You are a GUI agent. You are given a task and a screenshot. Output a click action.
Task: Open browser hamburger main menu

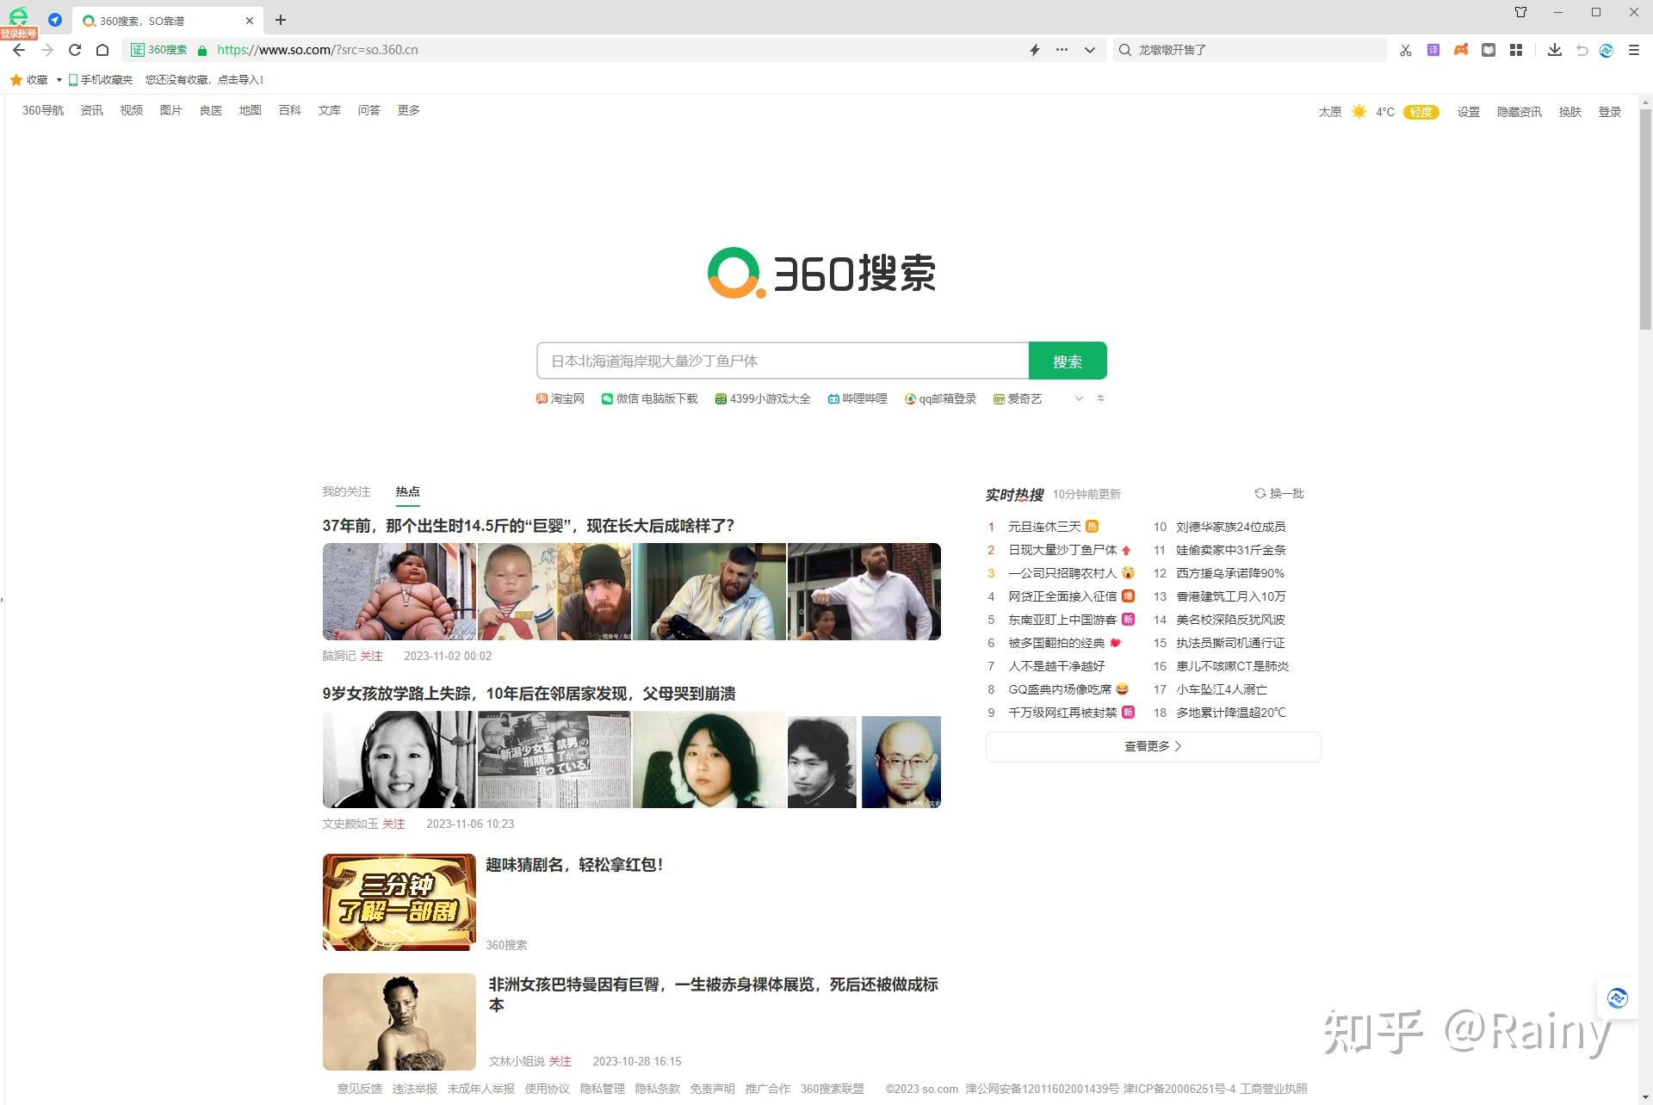[1634, 50]
